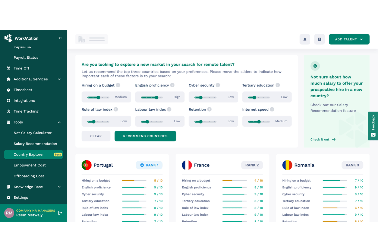Image resolution: width=378 pixels, height=252 pixels.
Task: Follow the Check it out link
Action: (x=323, y=139)
